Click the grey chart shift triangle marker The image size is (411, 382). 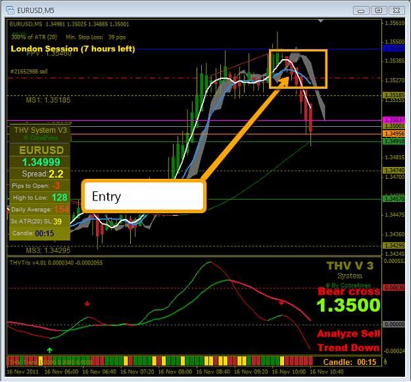[x=320, y=20]
